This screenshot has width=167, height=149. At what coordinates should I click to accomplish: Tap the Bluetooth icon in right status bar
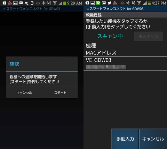(x=128, y=3)
